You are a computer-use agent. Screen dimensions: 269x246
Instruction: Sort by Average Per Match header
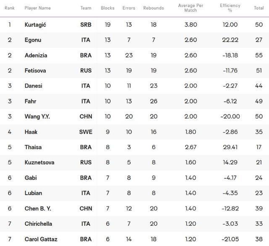click(x=190, y=8)
